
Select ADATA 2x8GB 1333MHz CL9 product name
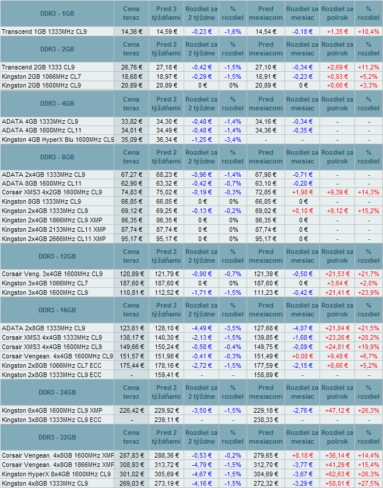click(x=43, y=328)
